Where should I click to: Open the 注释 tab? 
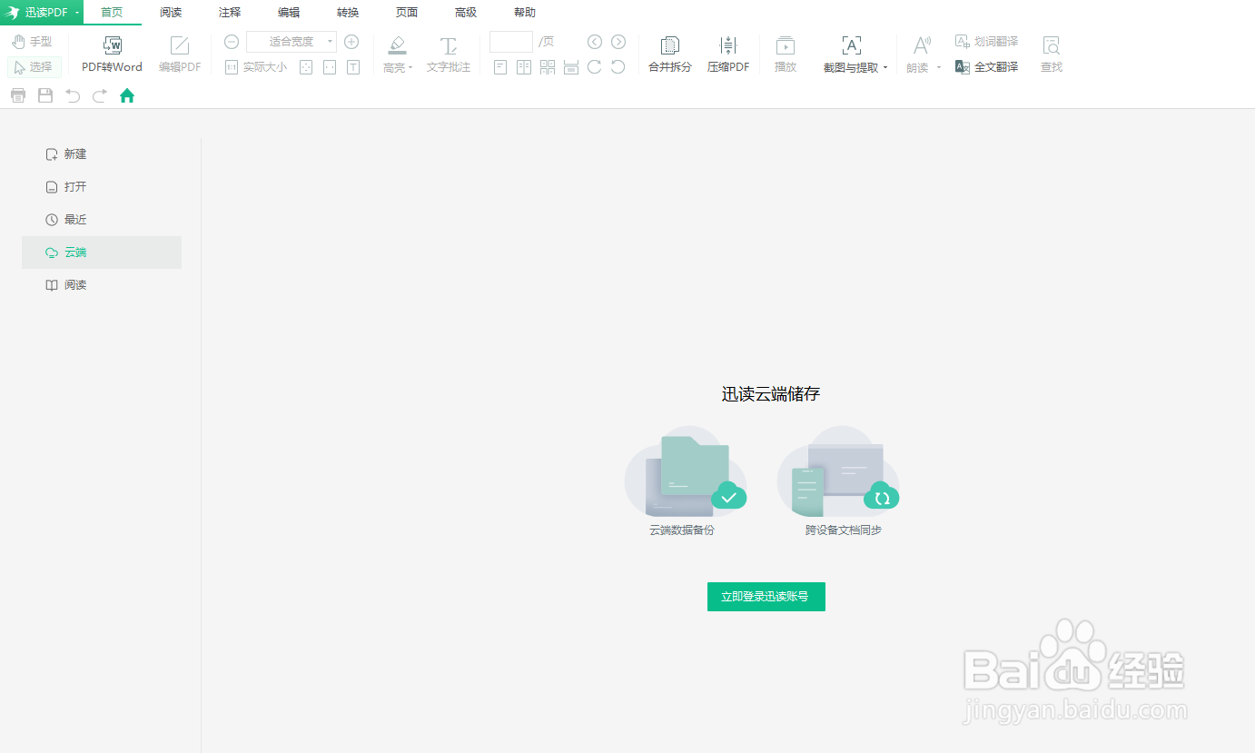click(230, 13)
